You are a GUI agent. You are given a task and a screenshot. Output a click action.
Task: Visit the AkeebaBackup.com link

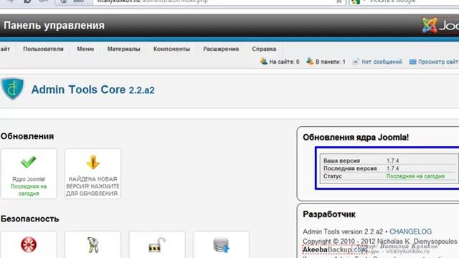point(335,249)
